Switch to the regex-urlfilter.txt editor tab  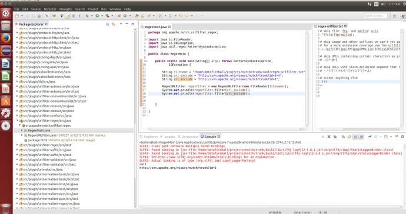(331, 26)
